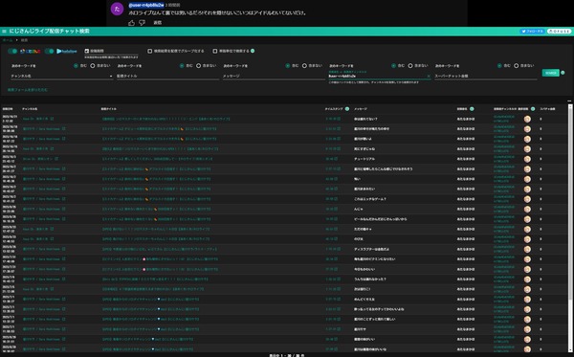Select 含む radio for poster name keyword
The height and width of the screenshot is (357, 574).
pos(393,66)
